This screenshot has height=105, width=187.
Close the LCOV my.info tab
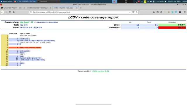click(x=77, y=8)
